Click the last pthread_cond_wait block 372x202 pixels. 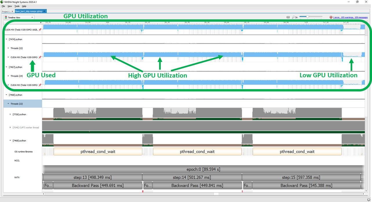click(297, 151)
